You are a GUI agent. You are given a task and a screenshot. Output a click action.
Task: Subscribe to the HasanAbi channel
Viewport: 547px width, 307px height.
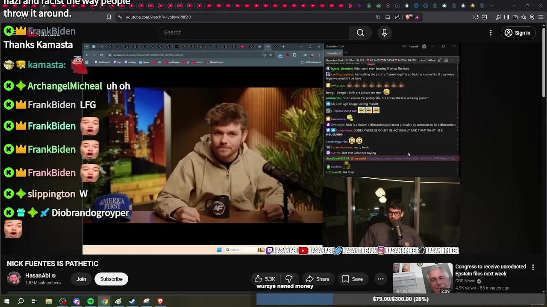(x=111, y=279)
